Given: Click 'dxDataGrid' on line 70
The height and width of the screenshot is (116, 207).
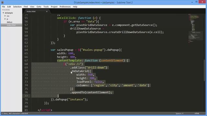Looking at the screenshot, I should click(x=80, y=71).
